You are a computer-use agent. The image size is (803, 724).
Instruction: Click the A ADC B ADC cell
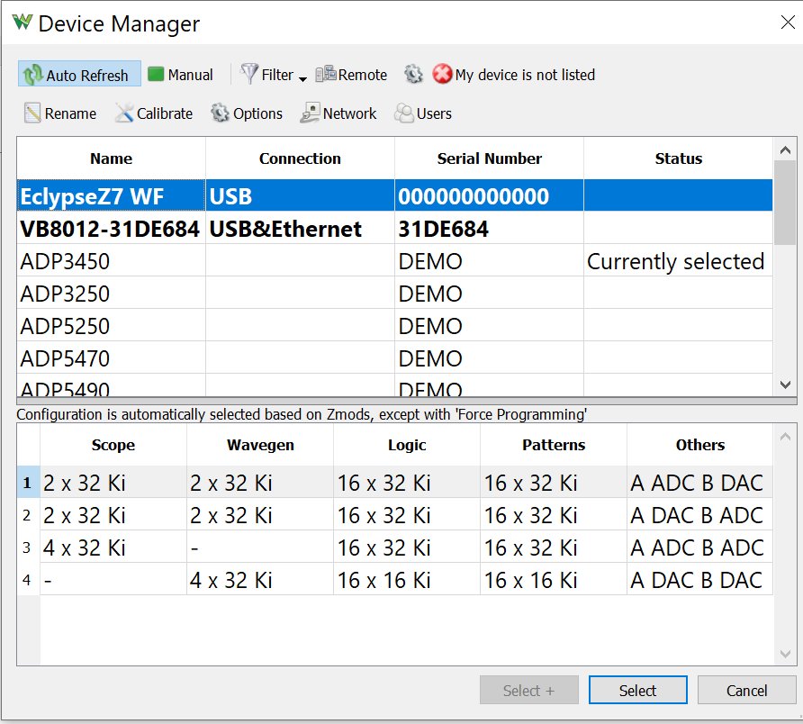click(699, 548)
